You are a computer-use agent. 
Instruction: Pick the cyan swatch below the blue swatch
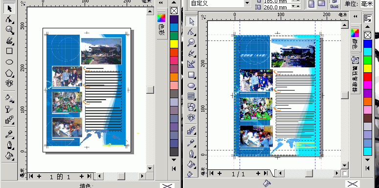point(368,51)
